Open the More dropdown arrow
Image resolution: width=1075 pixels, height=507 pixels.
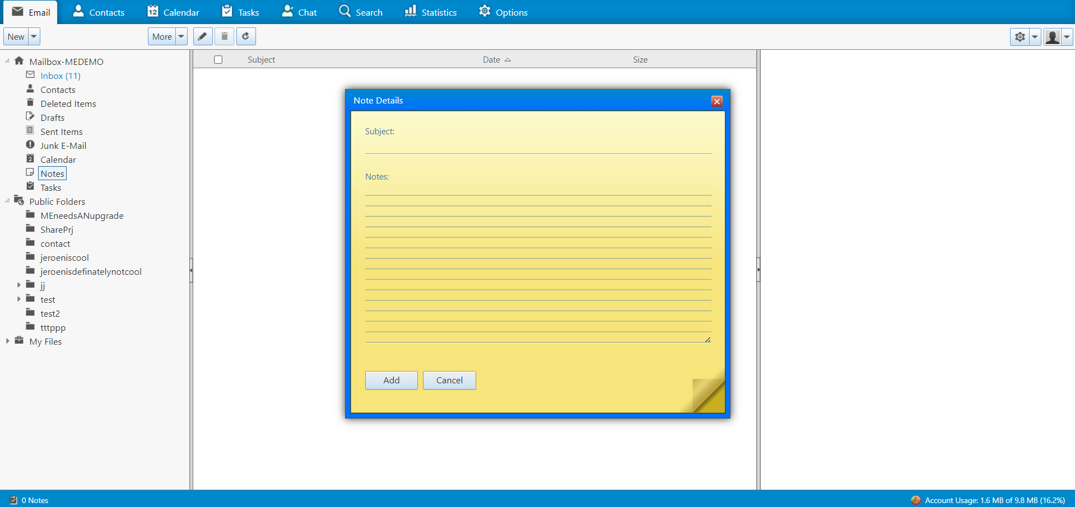181,36
